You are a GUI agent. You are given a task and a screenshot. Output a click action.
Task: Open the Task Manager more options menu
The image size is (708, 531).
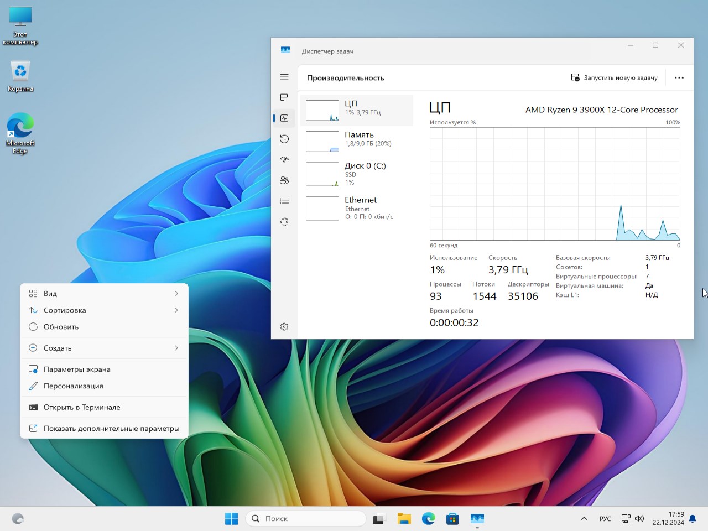[679, 77]
